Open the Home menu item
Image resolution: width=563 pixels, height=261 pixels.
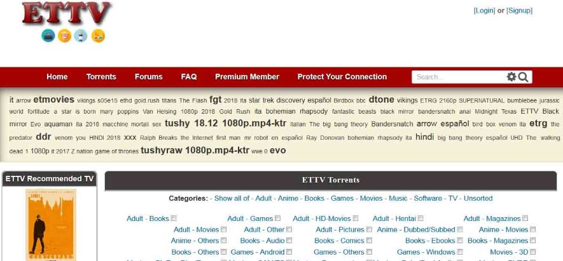(x=57, y=77)
